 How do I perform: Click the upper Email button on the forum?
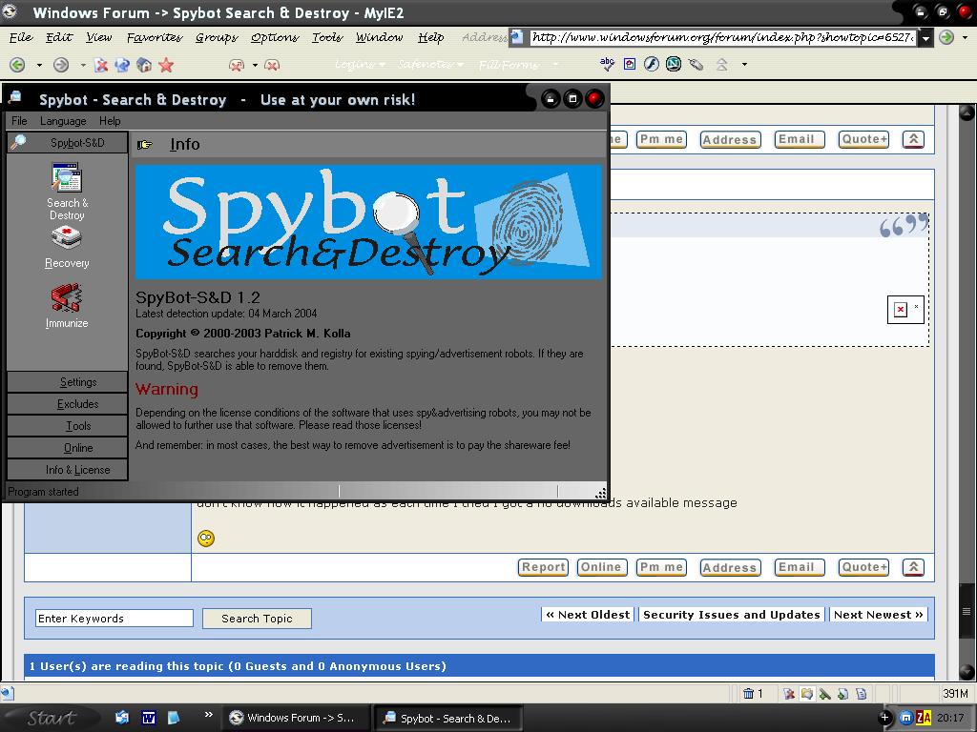tap(800, 139)
